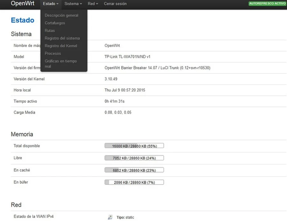
Task: Click the Hora local row label
Action: click(x=22, y=90)
